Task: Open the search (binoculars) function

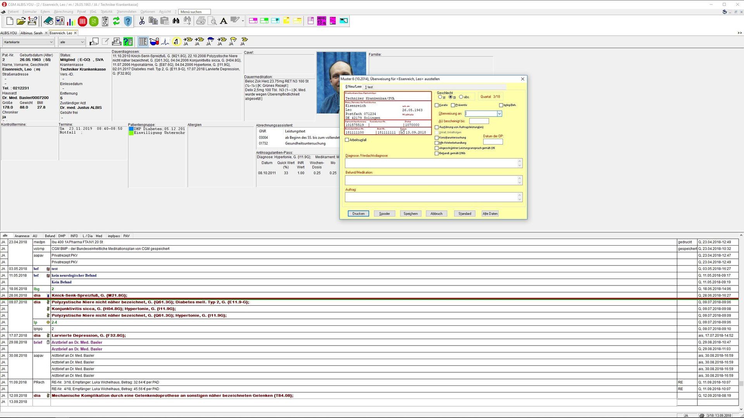Action: [x=176, y=20]
